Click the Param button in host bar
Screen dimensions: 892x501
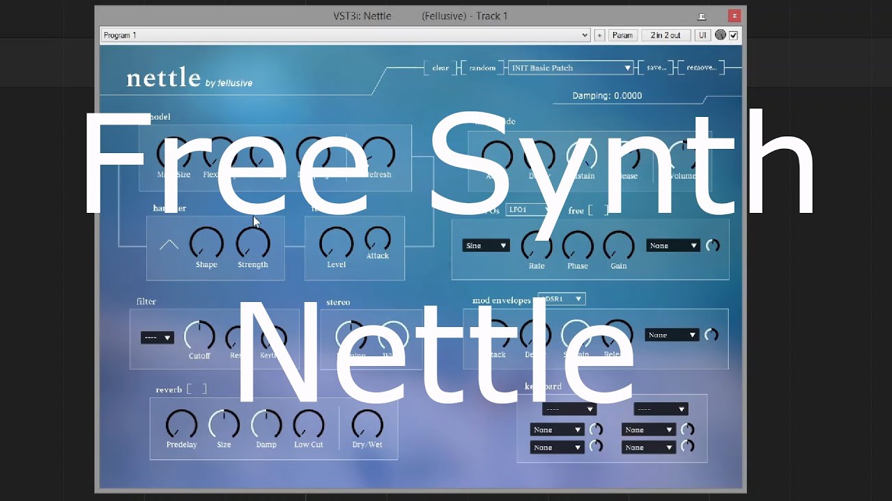(x=622, y=35)
